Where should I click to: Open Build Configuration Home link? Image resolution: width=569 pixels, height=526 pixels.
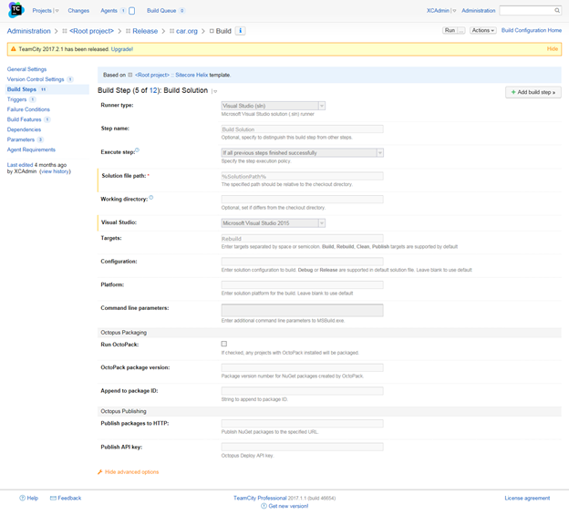[532, 30]
